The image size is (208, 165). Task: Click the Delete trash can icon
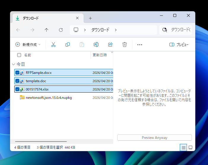[x=125, y=45]
